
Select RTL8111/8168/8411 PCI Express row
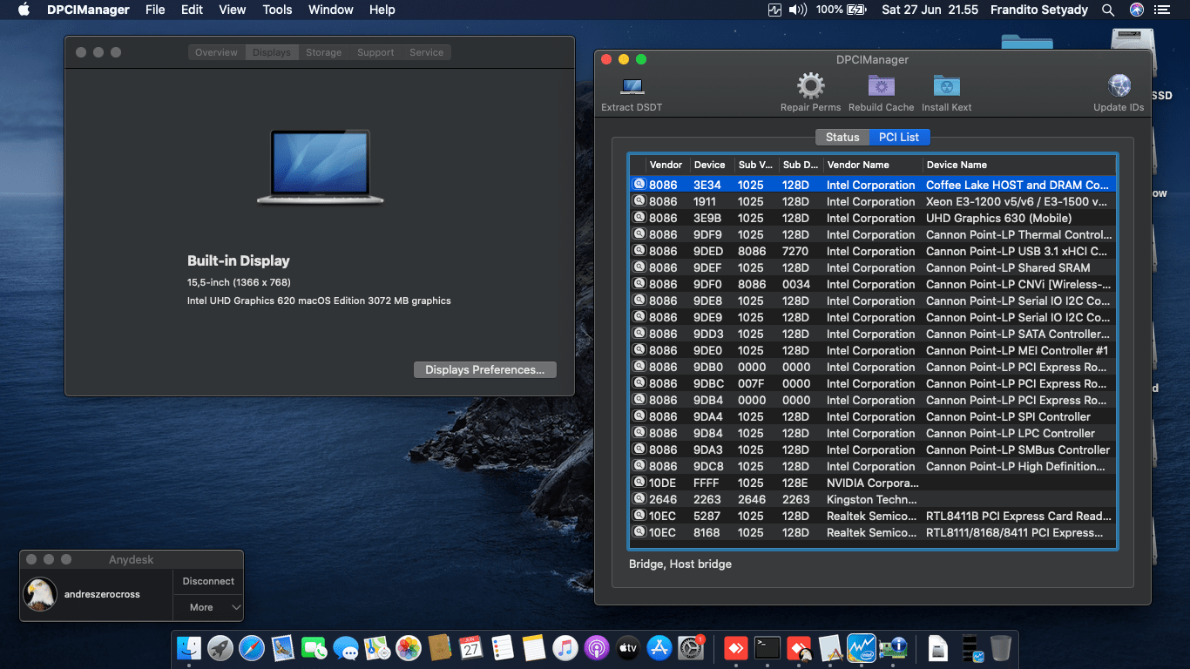[x=872, y=532]
